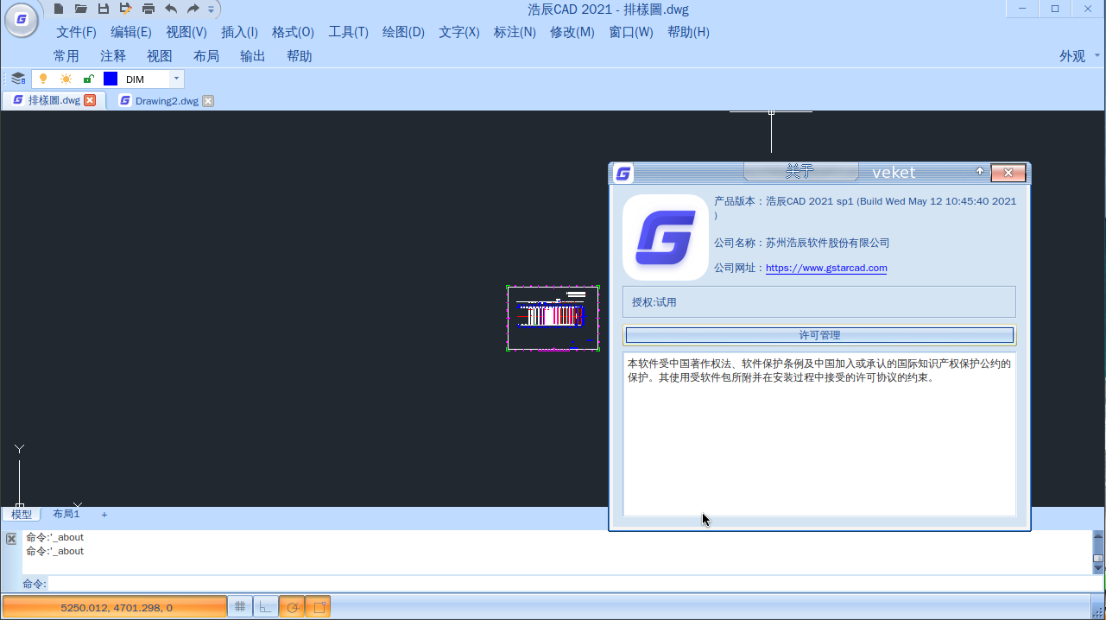Open the 外观 appearance dropdown
This screenshot has height=620, width=1106.
(x=1078, y=56)
